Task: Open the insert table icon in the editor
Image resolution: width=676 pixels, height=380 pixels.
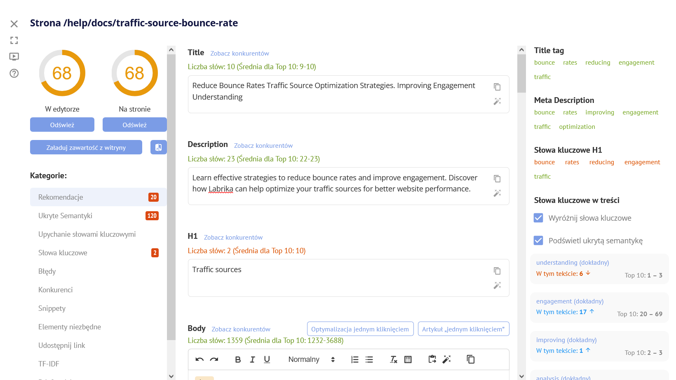Action: click(x=408, y=359)
